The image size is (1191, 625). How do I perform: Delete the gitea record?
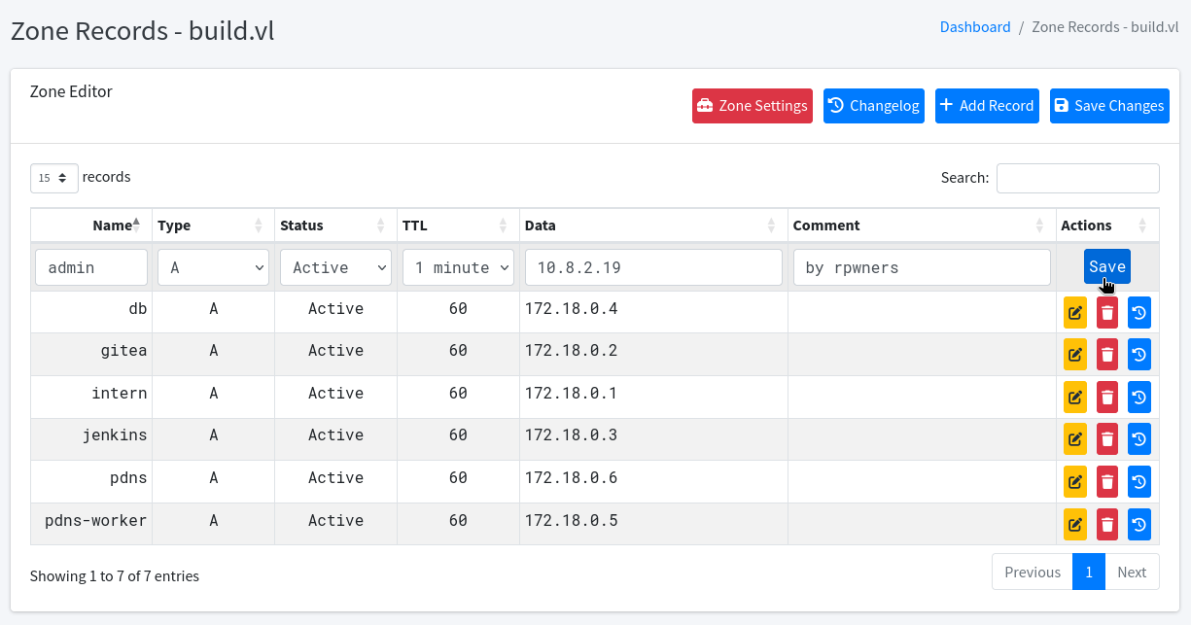click(x=1107, y=355)
